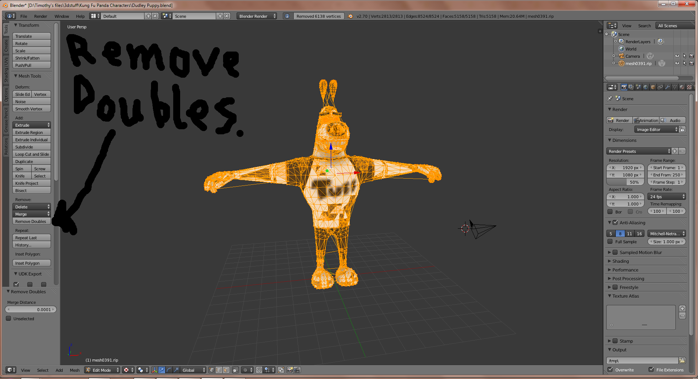Click the Blender logo in info header
This screenshot has width=698, height=379.
(350, 16)
